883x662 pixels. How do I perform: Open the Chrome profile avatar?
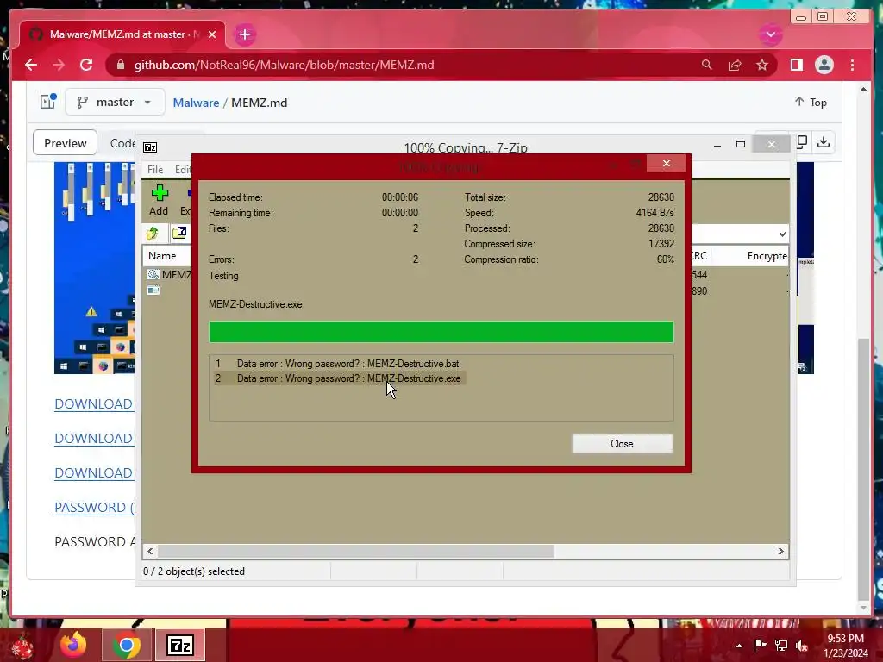point(824,65)
